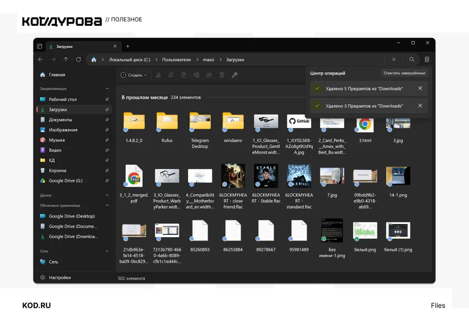469x321 pixels.
Task: Open Рабочий стол in sidebar
Action: tap(74, 99)
